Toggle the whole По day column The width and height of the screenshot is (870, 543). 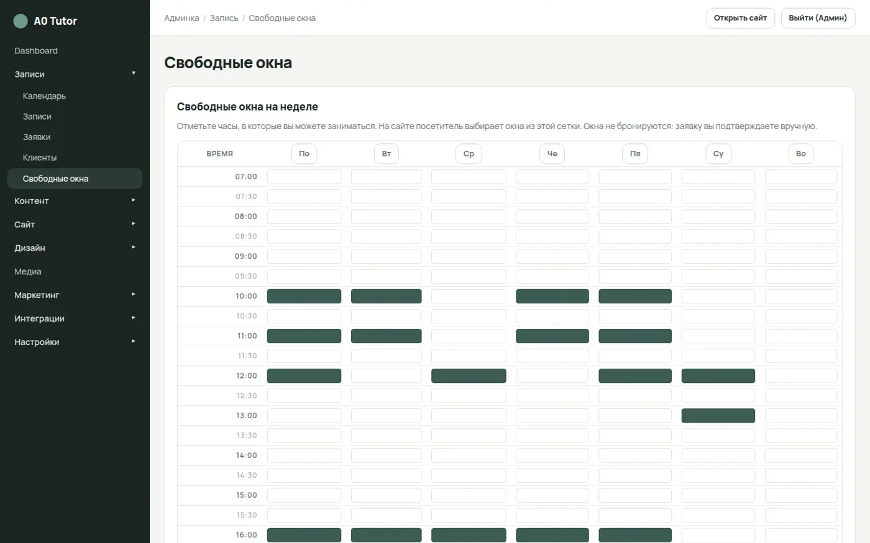(x=304, y=154)
